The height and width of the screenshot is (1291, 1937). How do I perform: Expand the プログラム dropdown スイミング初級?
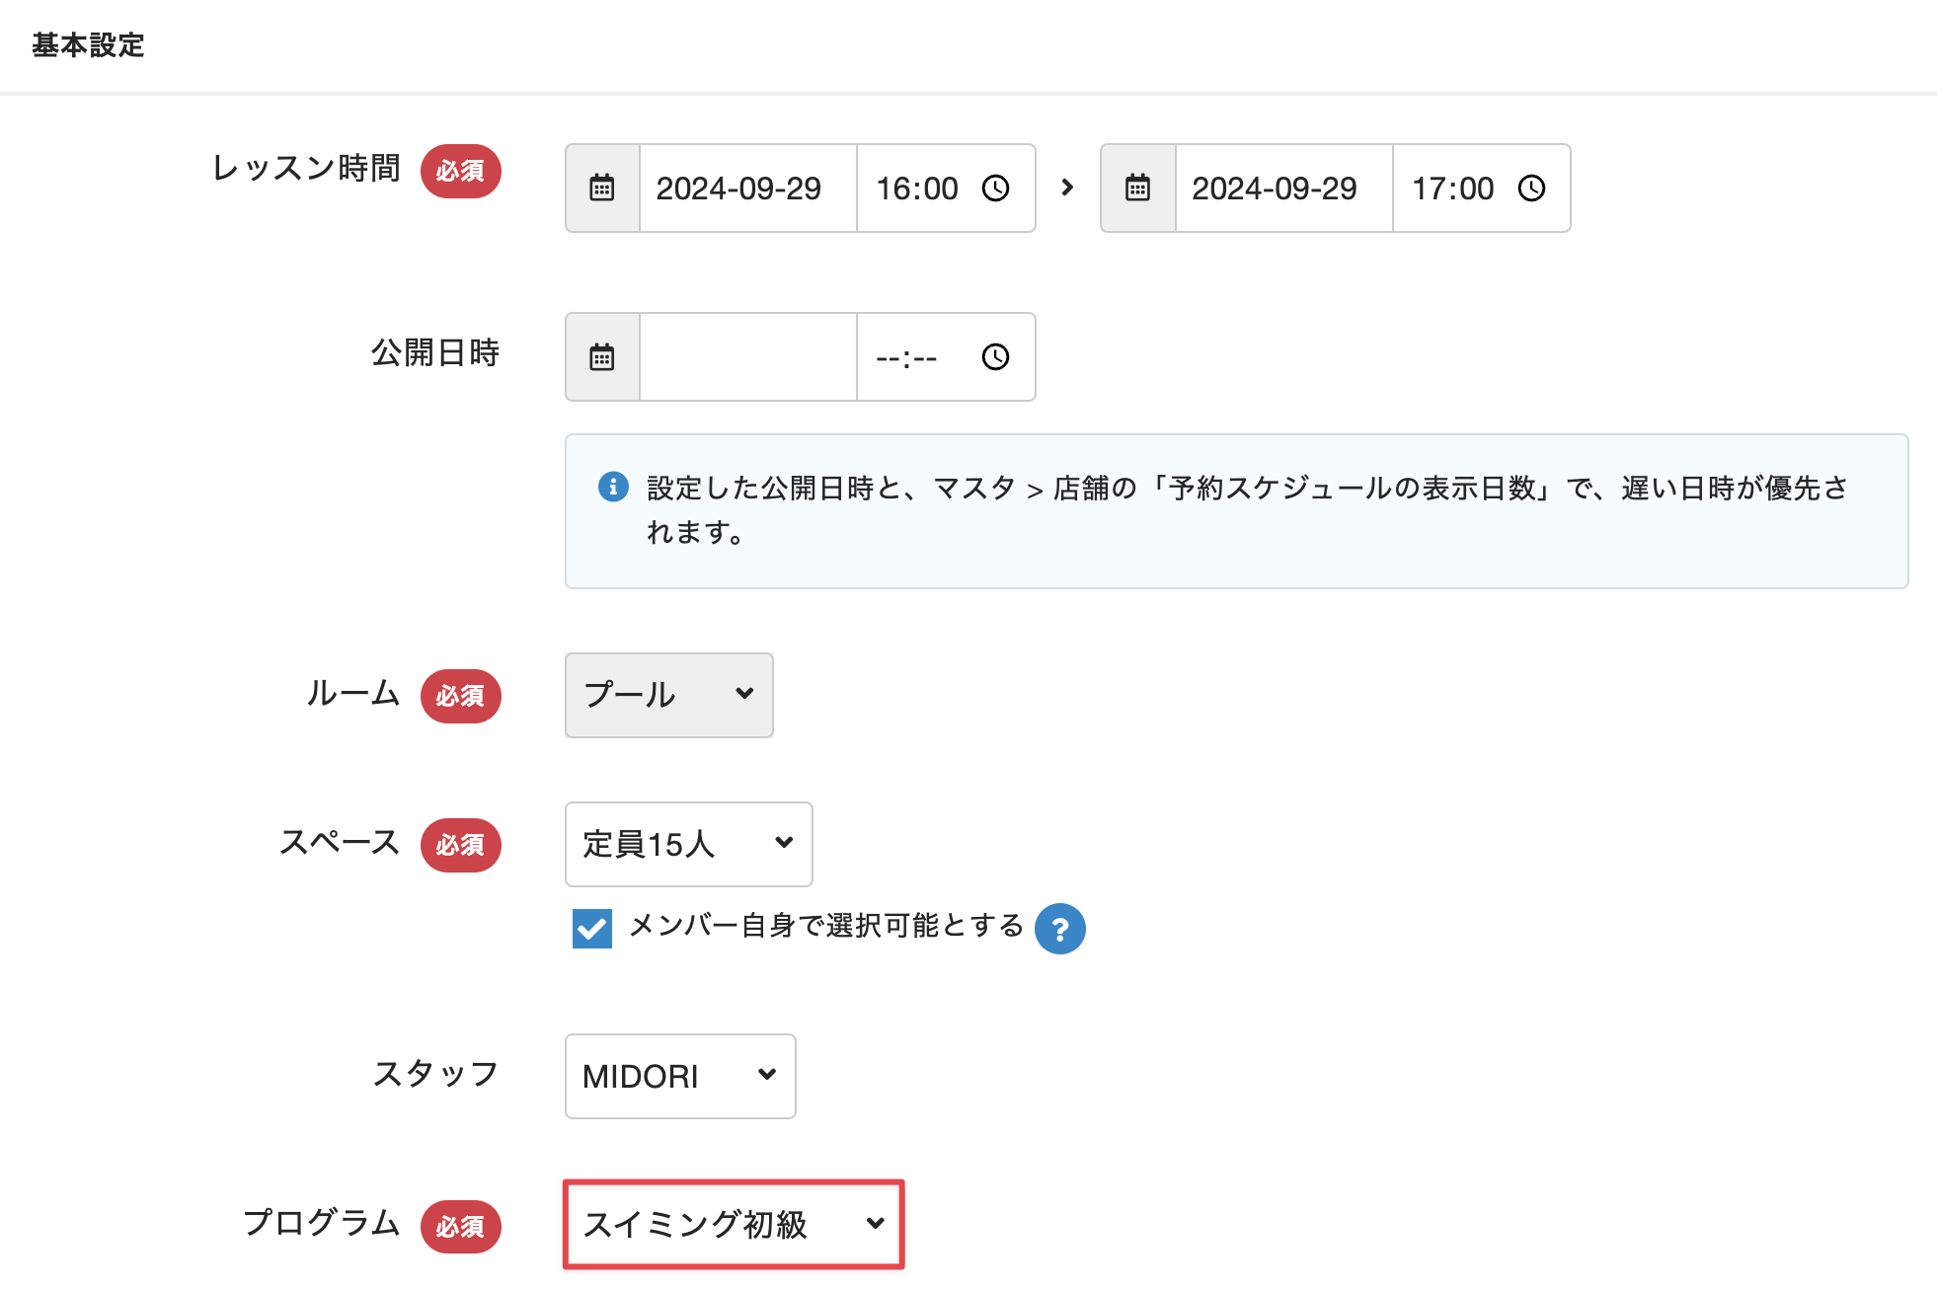click(x=733, y=1224)
